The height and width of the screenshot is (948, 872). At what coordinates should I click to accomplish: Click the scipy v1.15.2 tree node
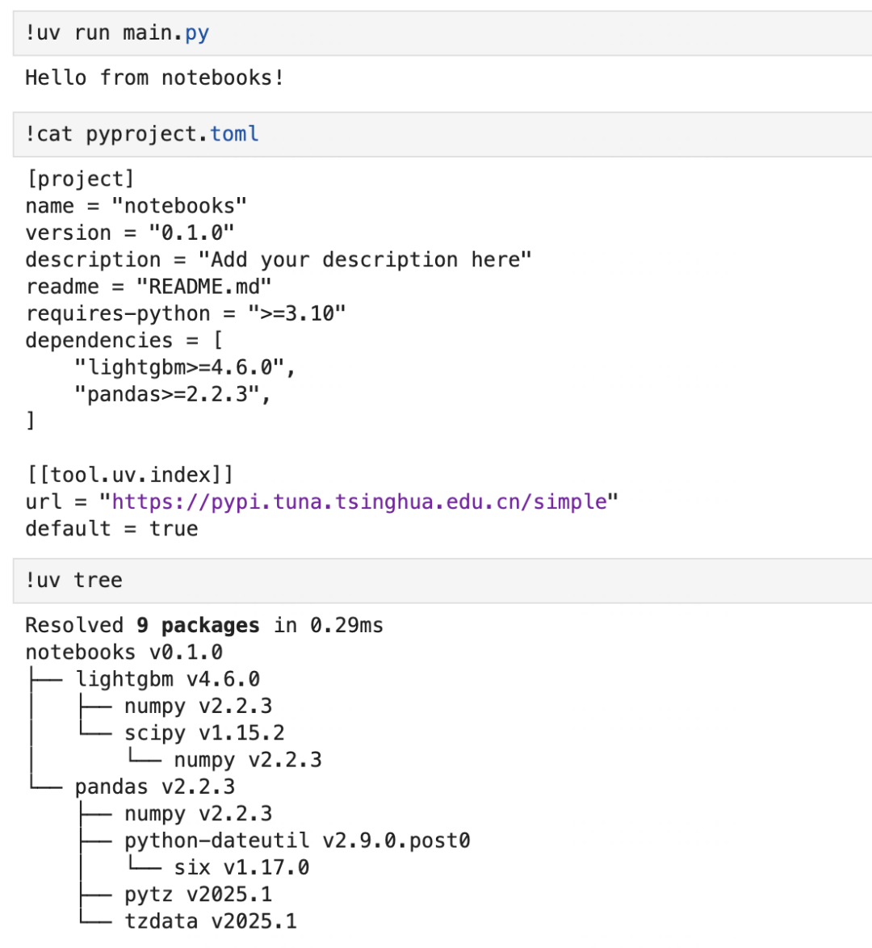pos(204,733)
